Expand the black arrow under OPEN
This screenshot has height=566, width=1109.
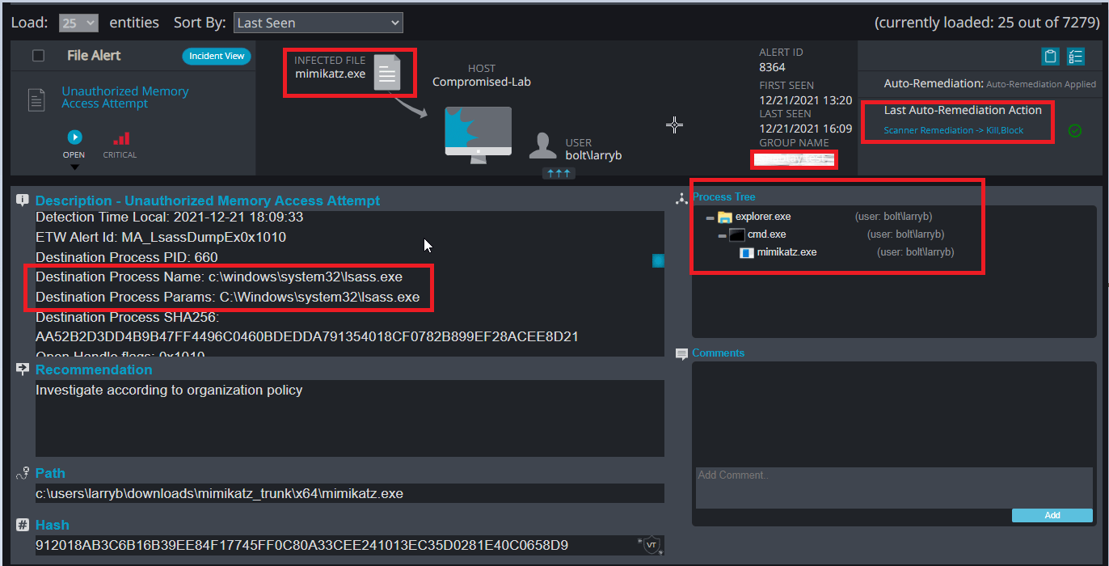coord(74,167)
